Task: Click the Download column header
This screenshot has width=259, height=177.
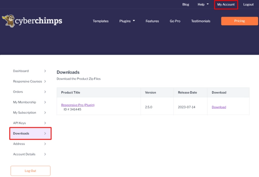Action: (x=219, y=92)
